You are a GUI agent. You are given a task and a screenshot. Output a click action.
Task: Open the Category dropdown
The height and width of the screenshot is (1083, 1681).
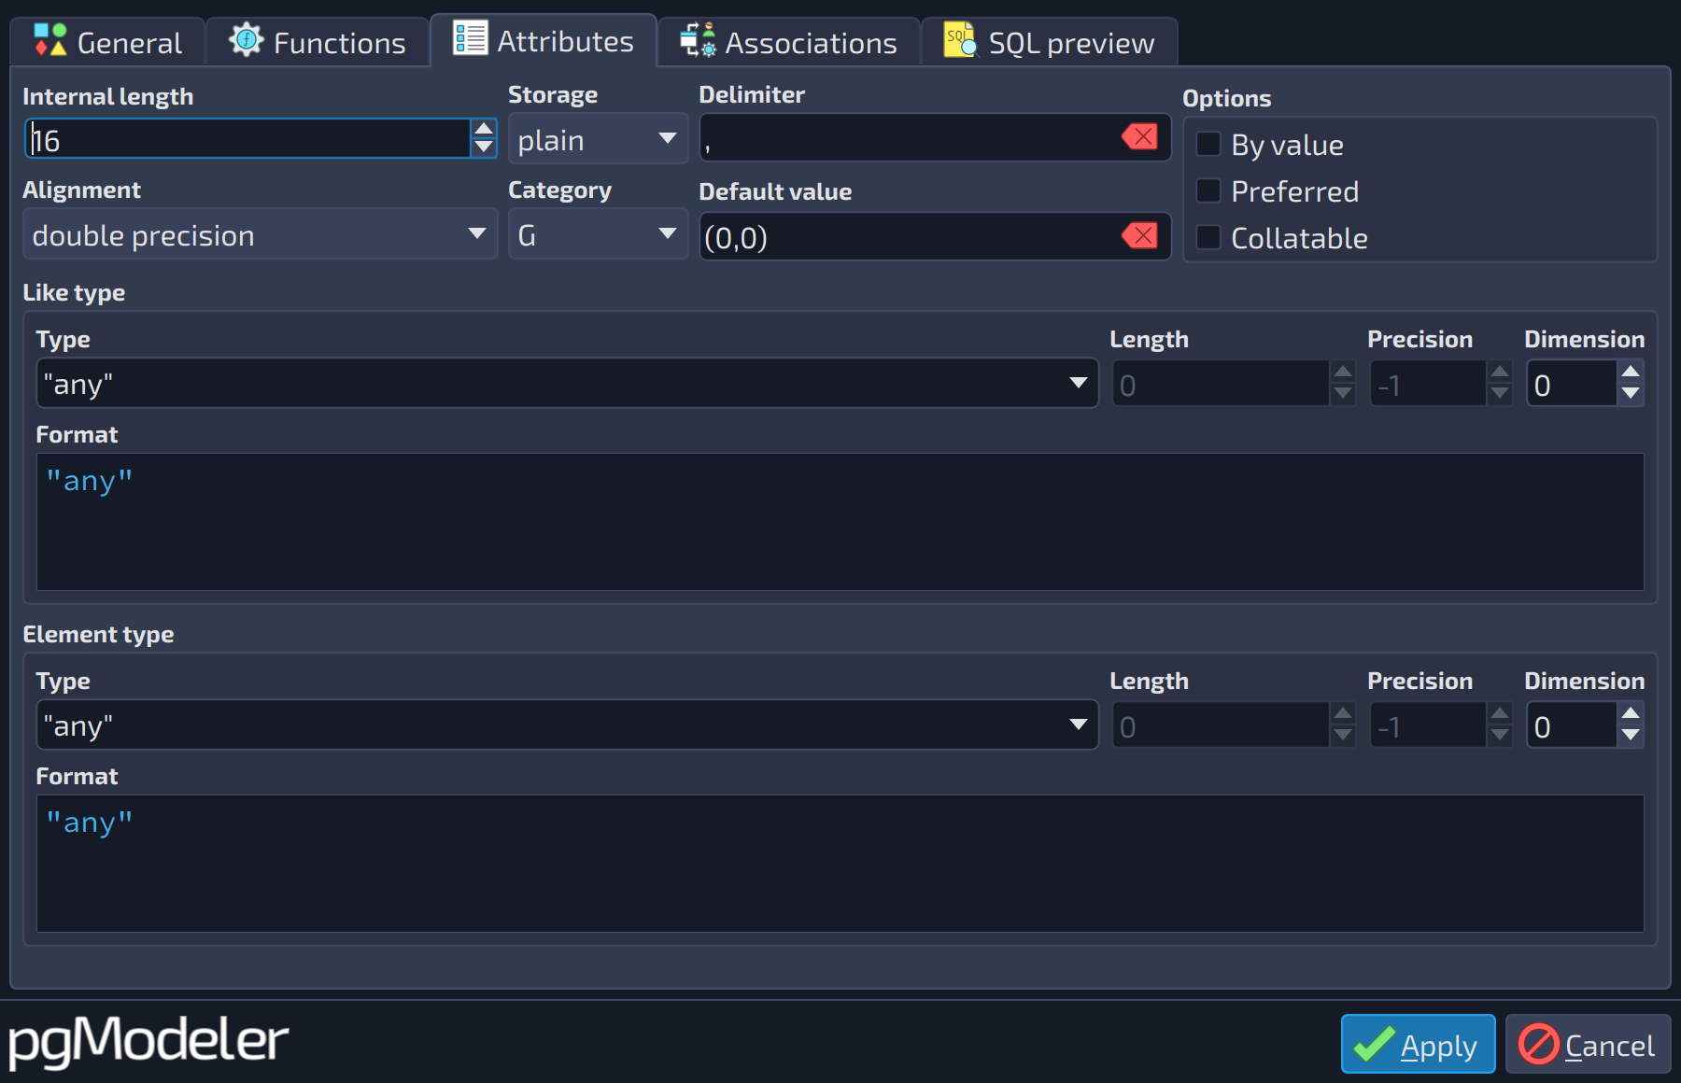pyautogui.click(x=598, y=234)
